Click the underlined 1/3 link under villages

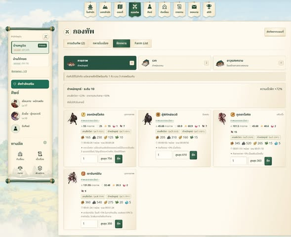(19, 71)
